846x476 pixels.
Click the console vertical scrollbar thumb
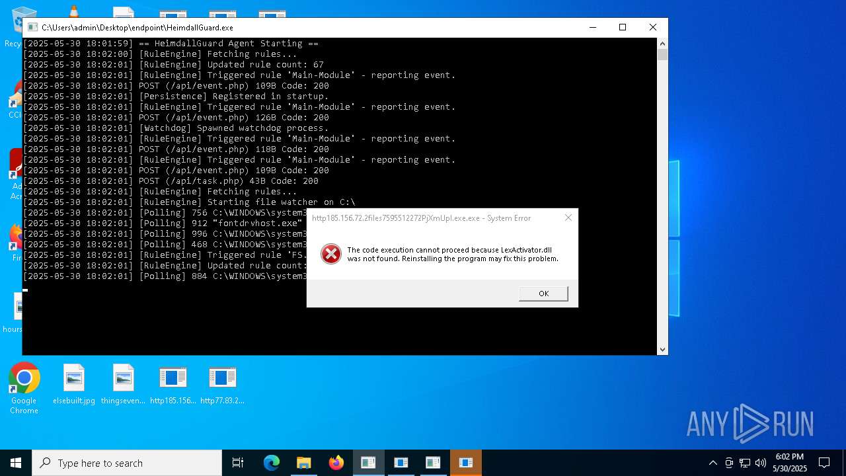point(662,55)
